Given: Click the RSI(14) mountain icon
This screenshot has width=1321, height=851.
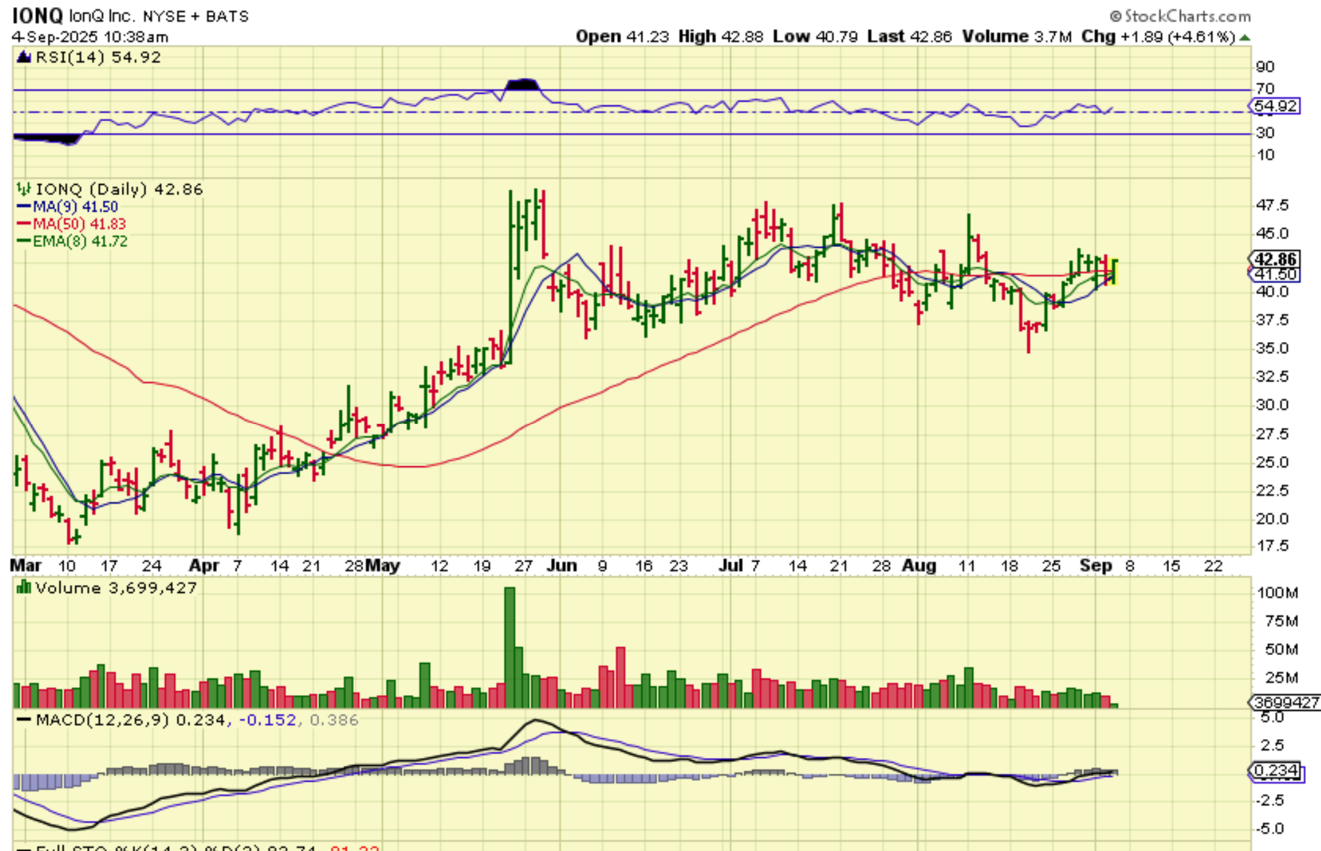Looking at the screenshot, I should click(x=24, y=58).
